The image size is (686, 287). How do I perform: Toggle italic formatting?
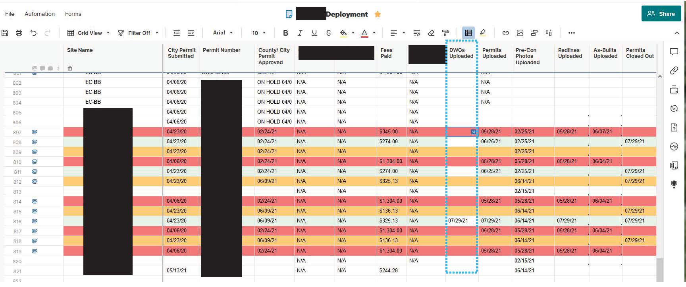(300, 33)
